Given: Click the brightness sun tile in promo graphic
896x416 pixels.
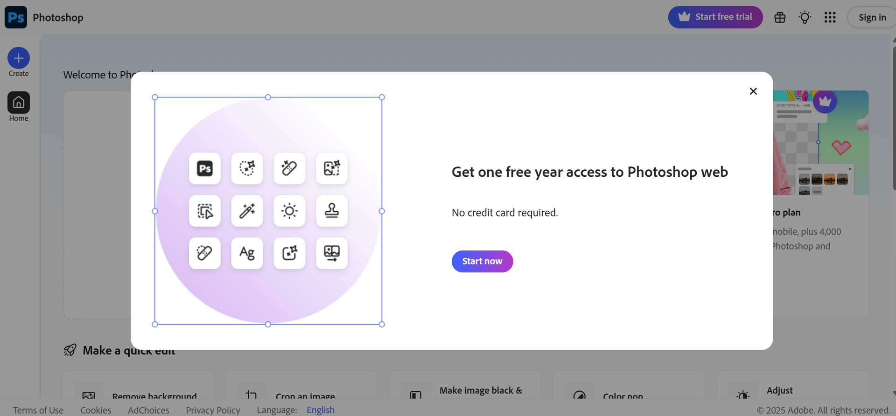Looking at the screenshot, I should [289, 211].
